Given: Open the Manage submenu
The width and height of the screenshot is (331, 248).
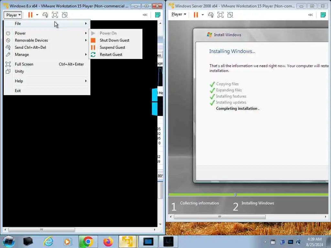Looking at the screenshot, I should pyautogui.click(x=47, y=55).
